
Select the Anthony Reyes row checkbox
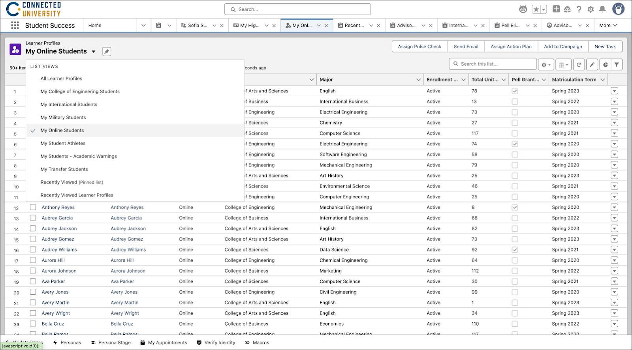point(33,207)
